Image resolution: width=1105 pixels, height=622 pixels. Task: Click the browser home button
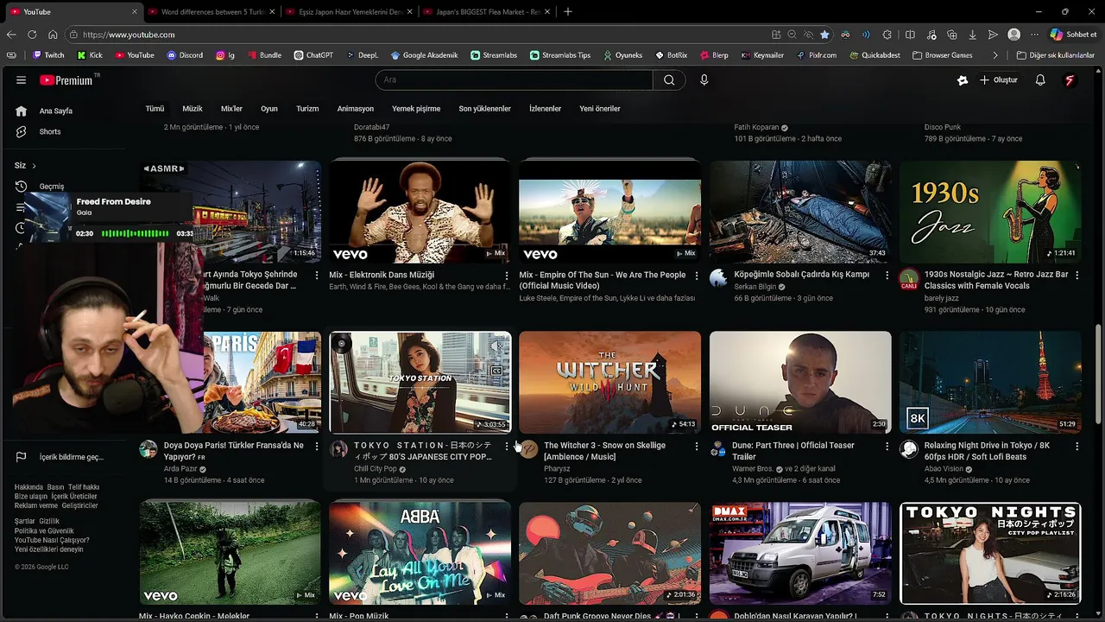pyautogui.click(x=53, y=35)
